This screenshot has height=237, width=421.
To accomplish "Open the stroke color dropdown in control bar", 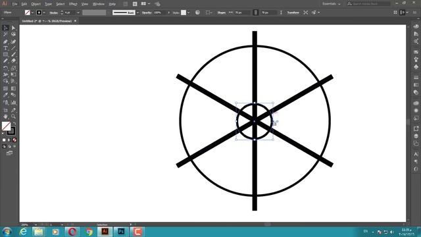I will pos(44,13).
